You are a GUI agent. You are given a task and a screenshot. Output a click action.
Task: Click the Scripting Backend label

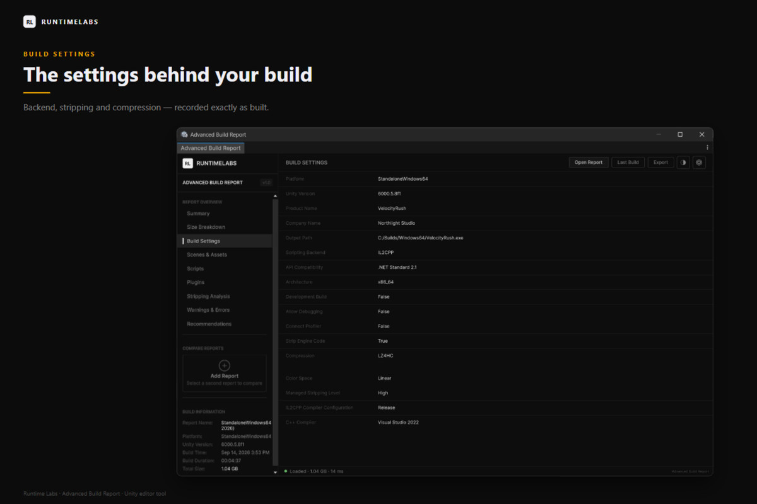pos(305,253)
